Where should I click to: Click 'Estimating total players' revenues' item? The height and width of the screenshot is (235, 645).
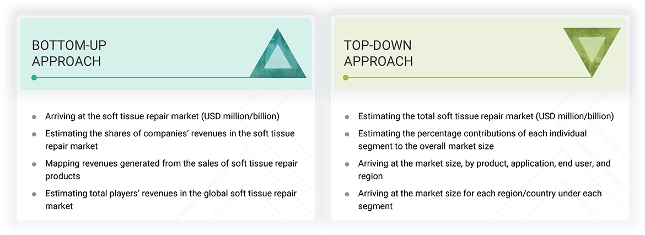(171, 200)
